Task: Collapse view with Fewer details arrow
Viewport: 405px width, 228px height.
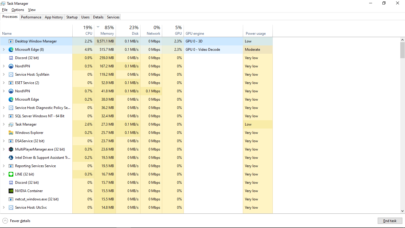Action: tap(5, 221)
